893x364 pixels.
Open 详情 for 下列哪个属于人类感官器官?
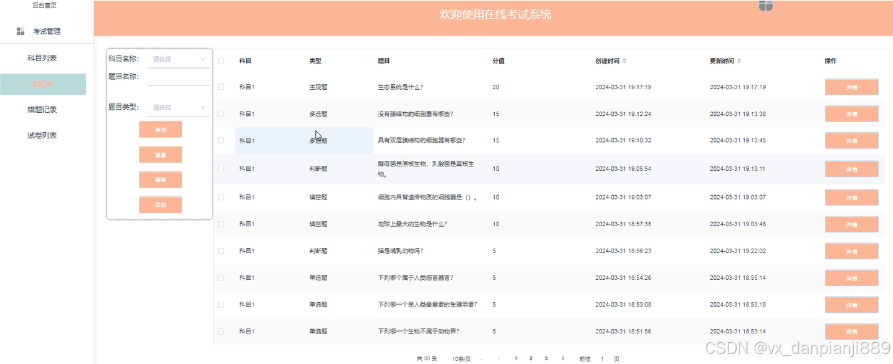point(851,278)
